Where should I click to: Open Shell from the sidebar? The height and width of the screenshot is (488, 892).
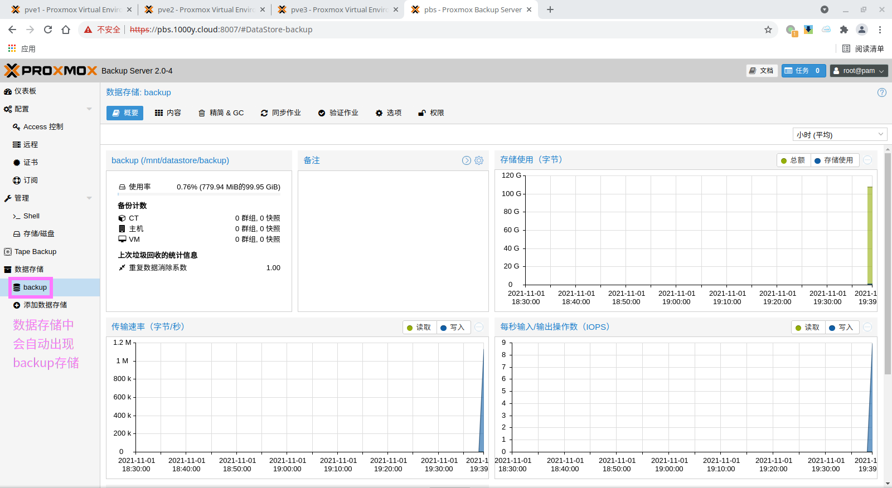tap(31, 216)
